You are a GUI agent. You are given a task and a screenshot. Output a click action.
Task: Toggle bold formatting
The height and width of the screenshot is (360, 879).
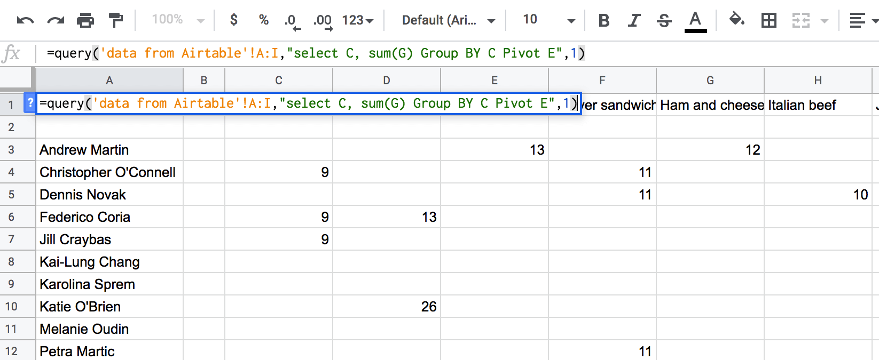coord(604,20)
